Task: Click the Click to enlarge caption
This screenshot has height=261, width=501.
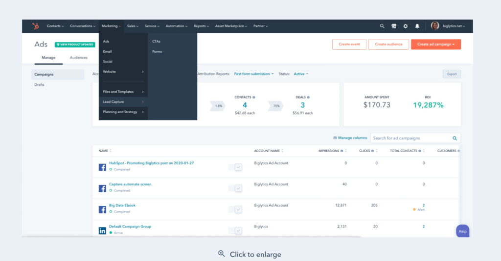Action: (x=255, y=254)
